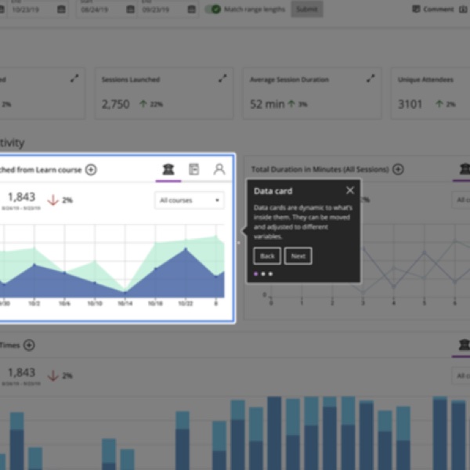
Task: Close the Data card tooltip
Action: point(350,190)
